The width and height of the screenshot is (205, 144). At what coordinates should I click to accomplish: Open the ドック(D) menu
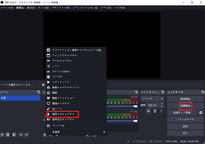click(x=43, y=8)
